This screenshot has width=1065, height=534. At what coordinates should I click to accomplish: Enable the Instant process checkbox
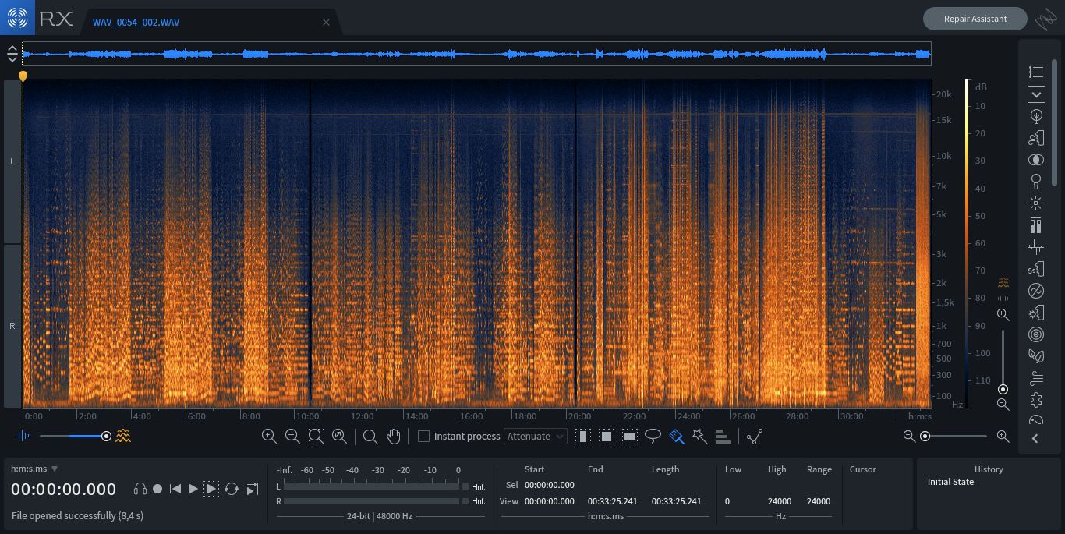point(423,437)
